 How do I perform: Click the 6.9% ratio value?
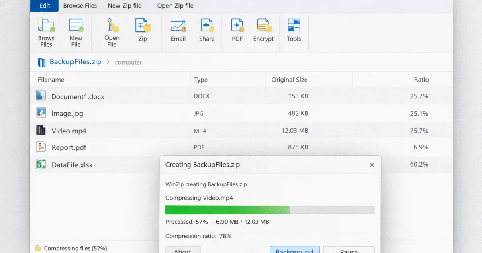point(421,147)
